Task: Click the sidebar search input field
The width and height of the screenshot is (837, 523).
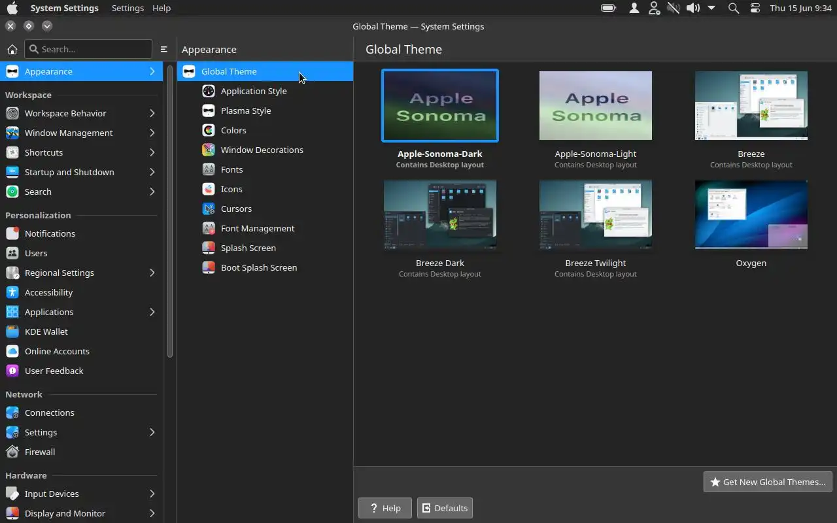Action: [x=88, y=49]
